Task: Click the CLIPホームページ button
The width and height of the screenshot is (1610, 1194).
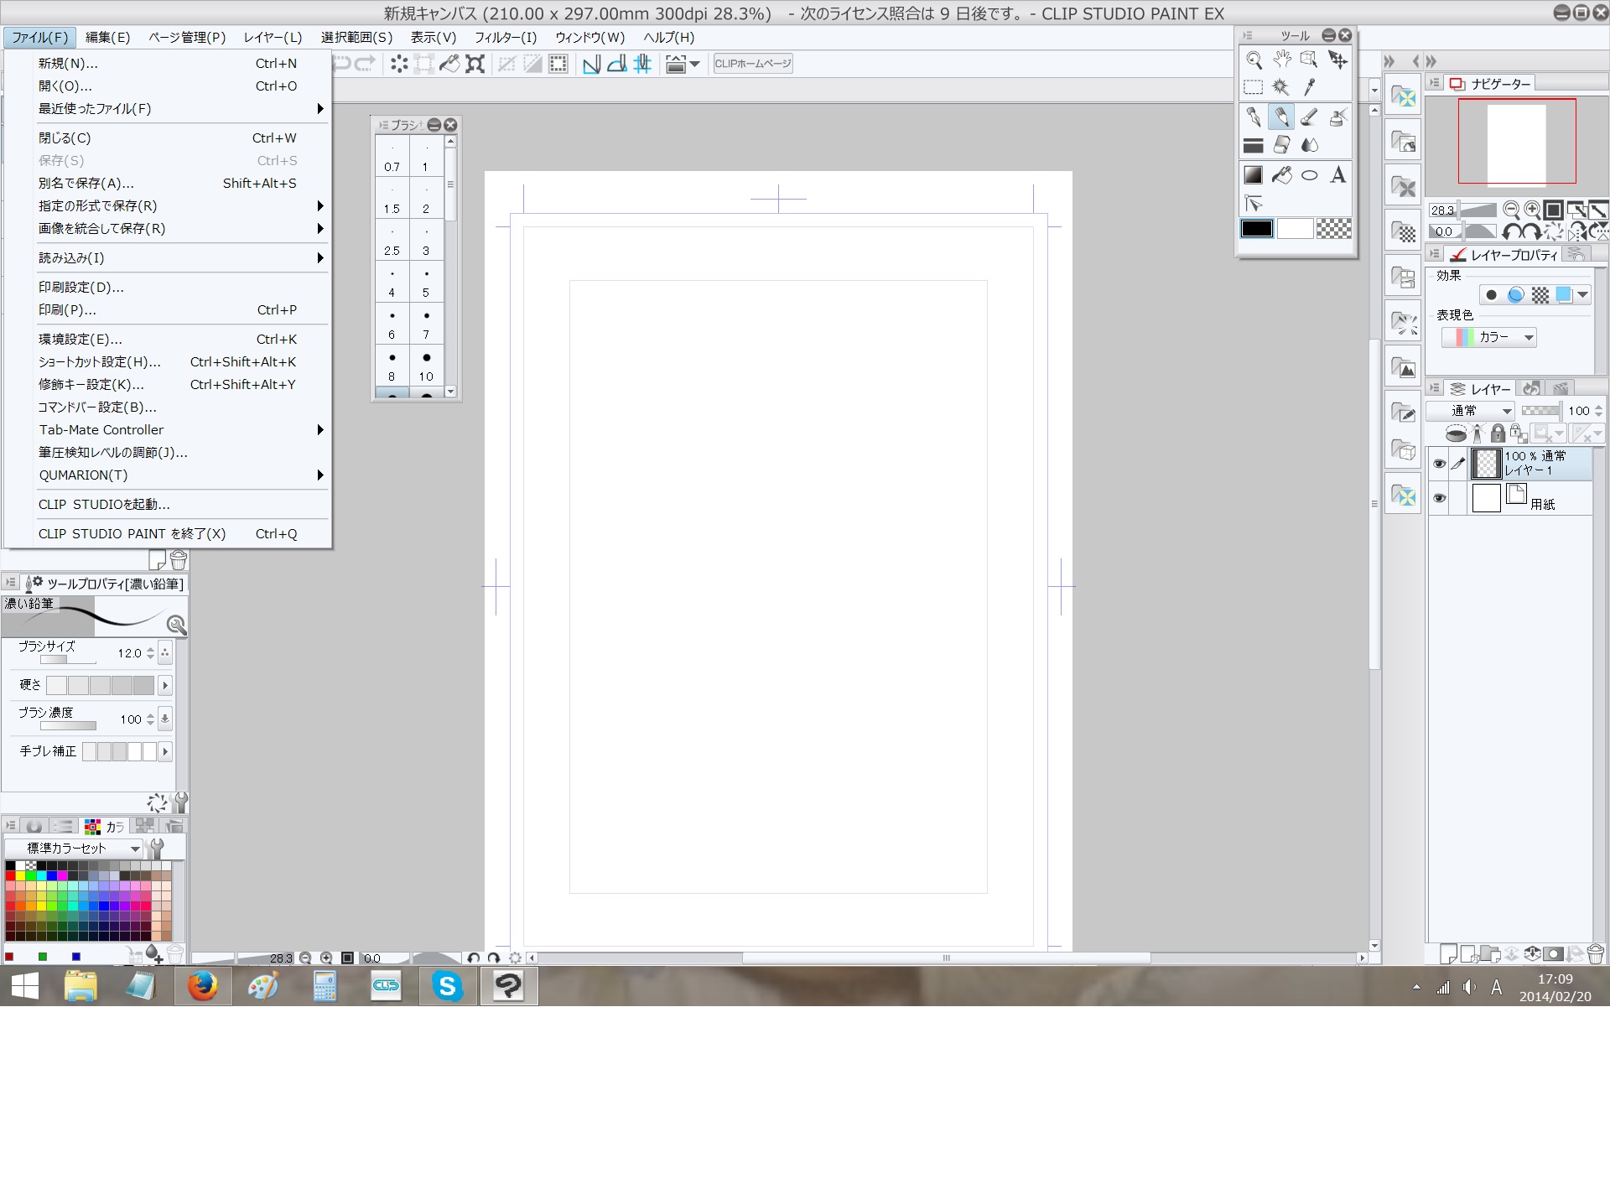Action: click(x=752, y=64)
